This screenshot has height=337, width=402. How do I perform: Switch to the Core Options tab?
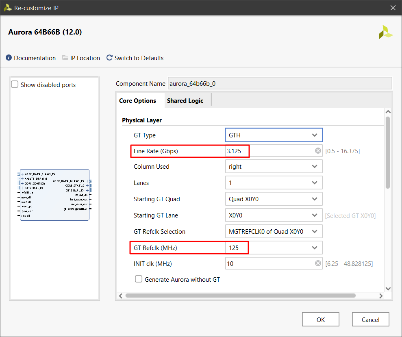pyautogui.click(x=137, y=100)
